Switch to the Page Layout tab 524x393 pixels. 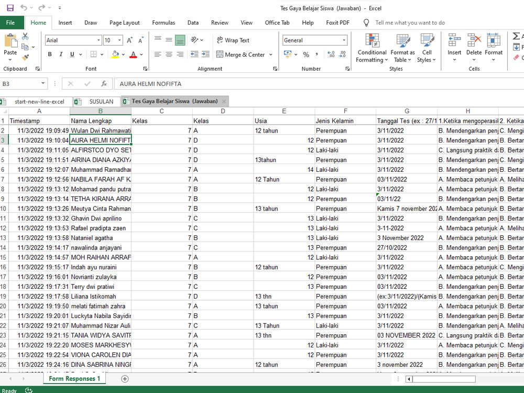124,23
